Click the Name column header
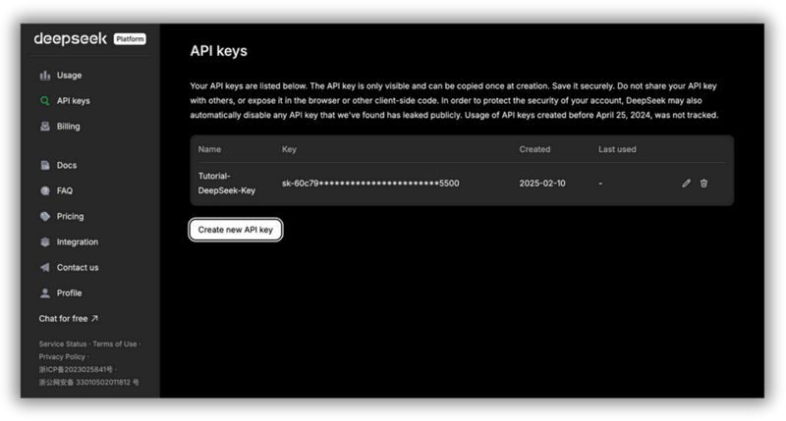The height and width of the screenshot is (421, 786). [x=209, y=149]
